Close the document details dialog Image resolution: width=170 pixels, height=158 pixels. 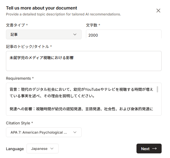tap(158, 11)
